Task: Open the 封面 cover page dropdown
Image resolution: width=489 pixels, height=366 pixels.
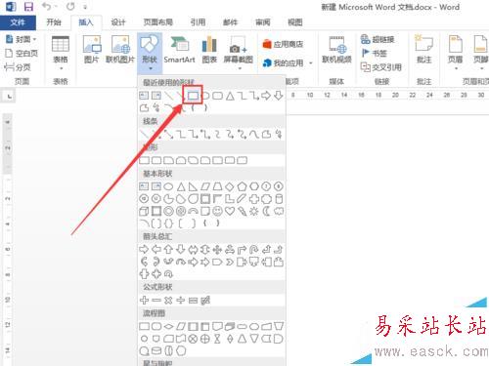Action: (21, 39)
